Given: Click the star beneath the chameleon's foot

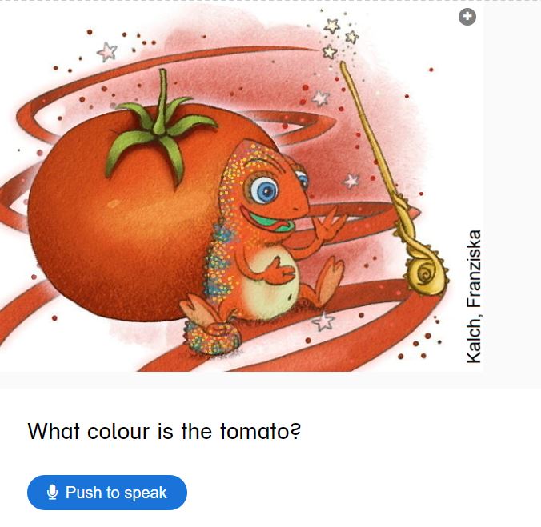Looking at the screenshot, I should [x=323, y=321].
